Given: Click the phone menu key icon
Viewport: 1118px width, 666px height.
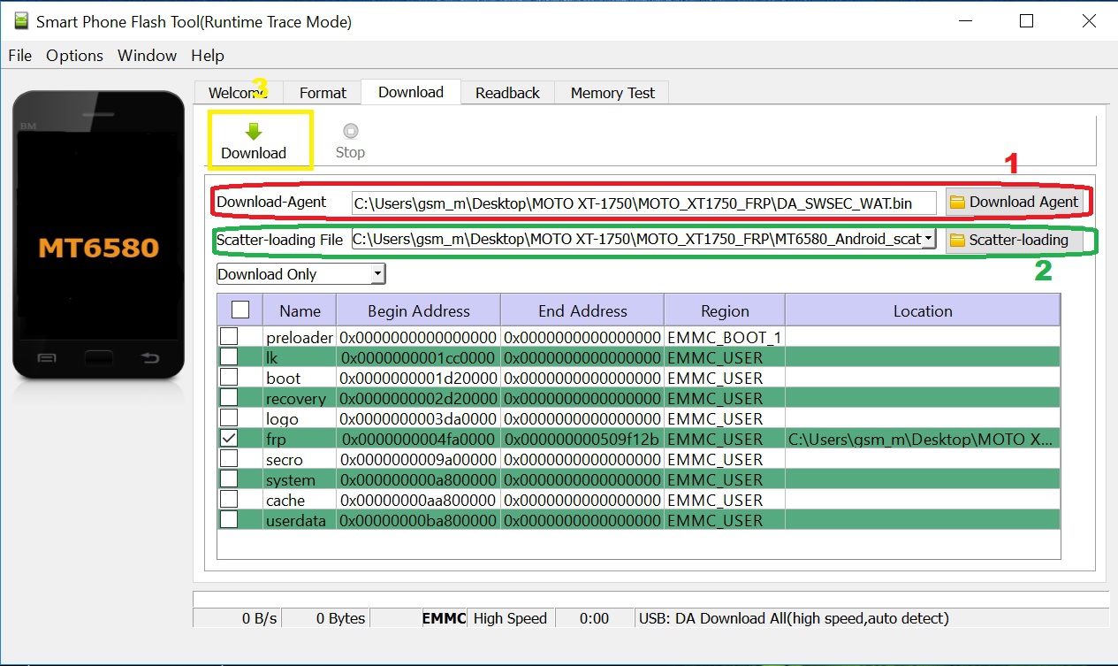Looking at the screenshot, I should [47, 358].
